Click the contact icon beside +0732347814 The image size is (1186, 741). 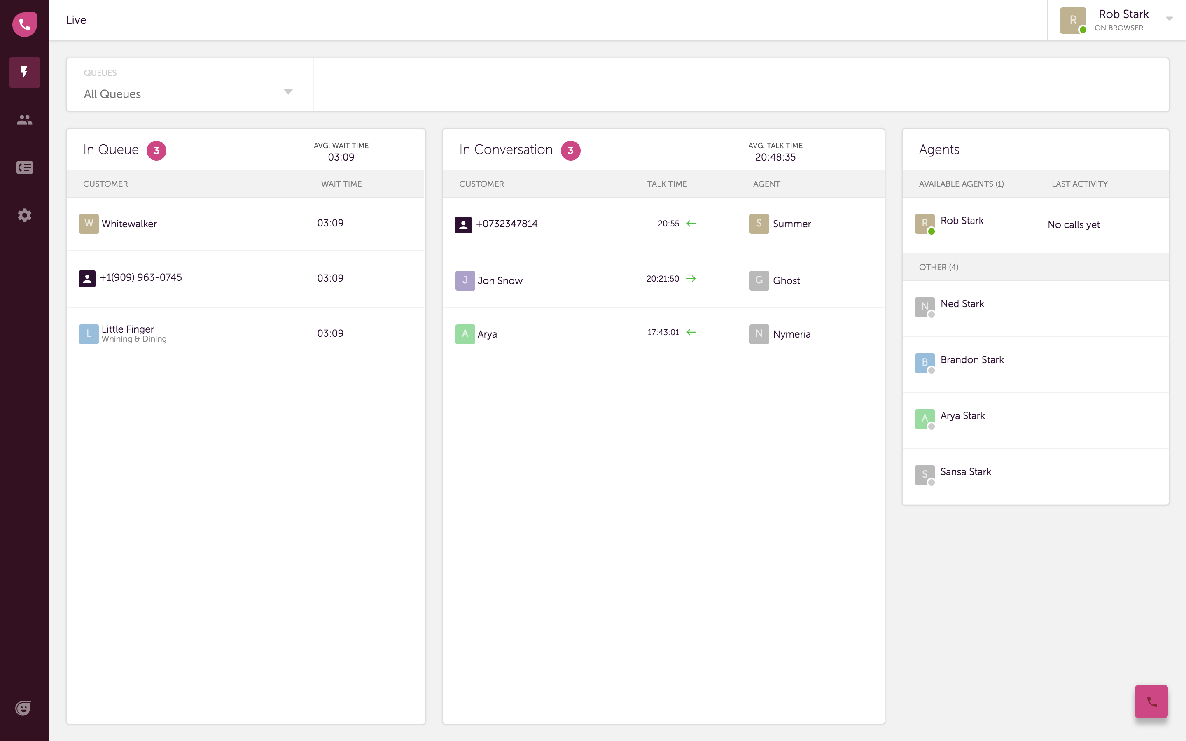coord(463,224)
